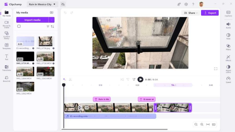The width and height of the screenshot is (235, 132).
Task: Select the IMG_5263.MOV thumbnail
Action: tap(45, 71)
